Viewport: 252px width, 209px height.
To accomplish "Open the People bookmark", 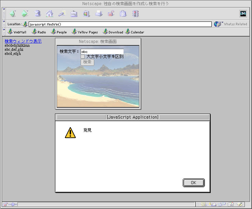I will click(59, 32).
